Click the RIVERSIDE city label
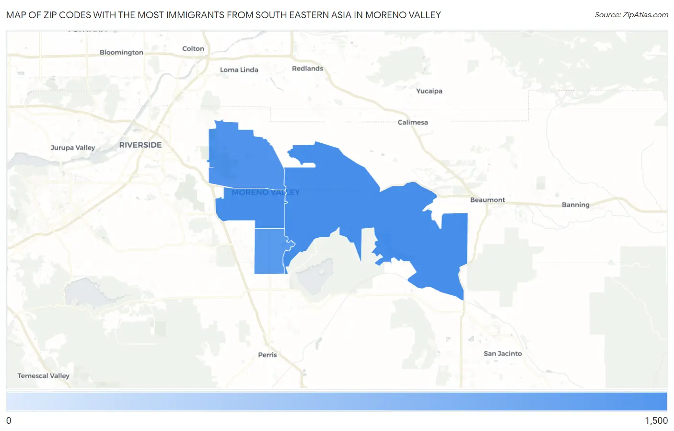The image size is (674, 431). [x=140, y=145]
